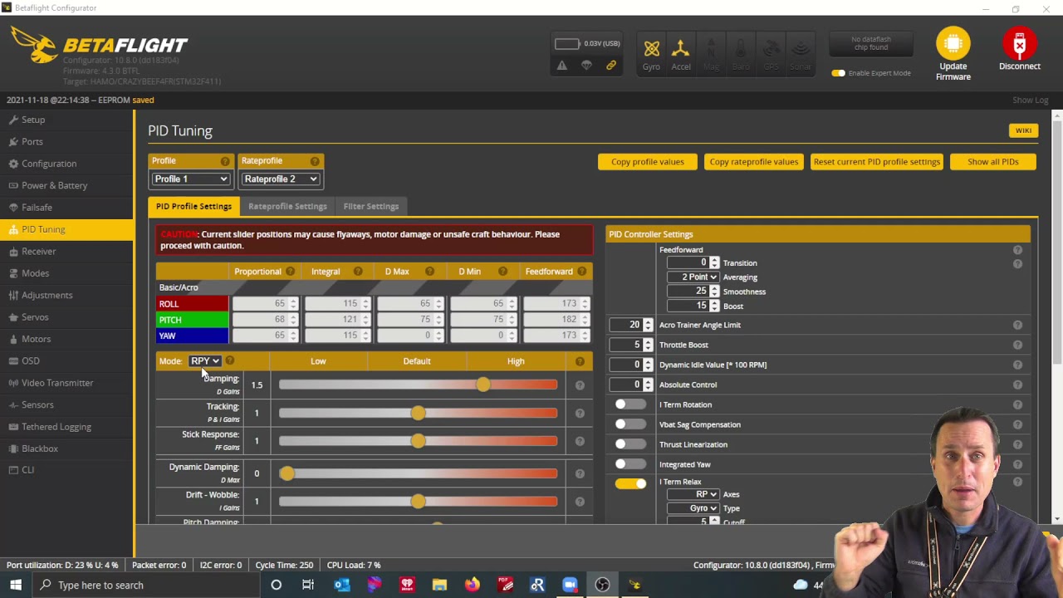The height and width of the screenshot is (598, 1063).
Task: Click Show all PIDs button
Action: (x=992, y=162)
